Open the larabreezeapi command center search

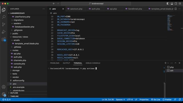coord(96,4)
